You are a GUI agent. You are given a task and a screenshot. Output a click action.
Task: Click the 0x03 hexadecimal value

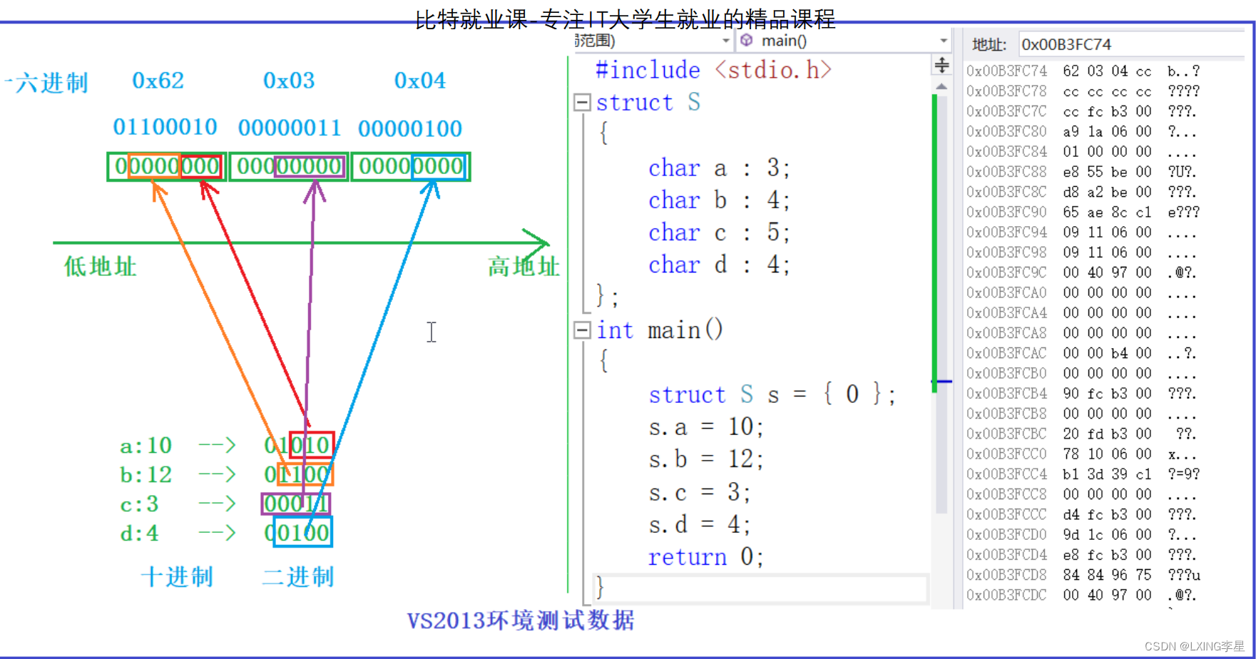[289, 81]
